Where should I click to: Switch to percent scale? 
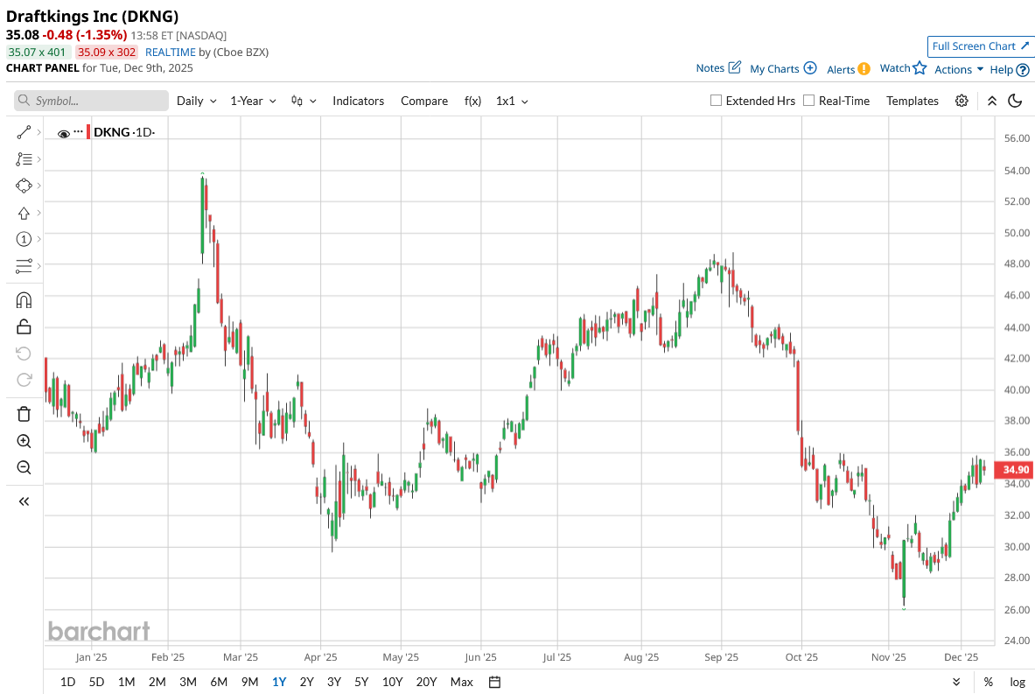(x=988, y=682)
